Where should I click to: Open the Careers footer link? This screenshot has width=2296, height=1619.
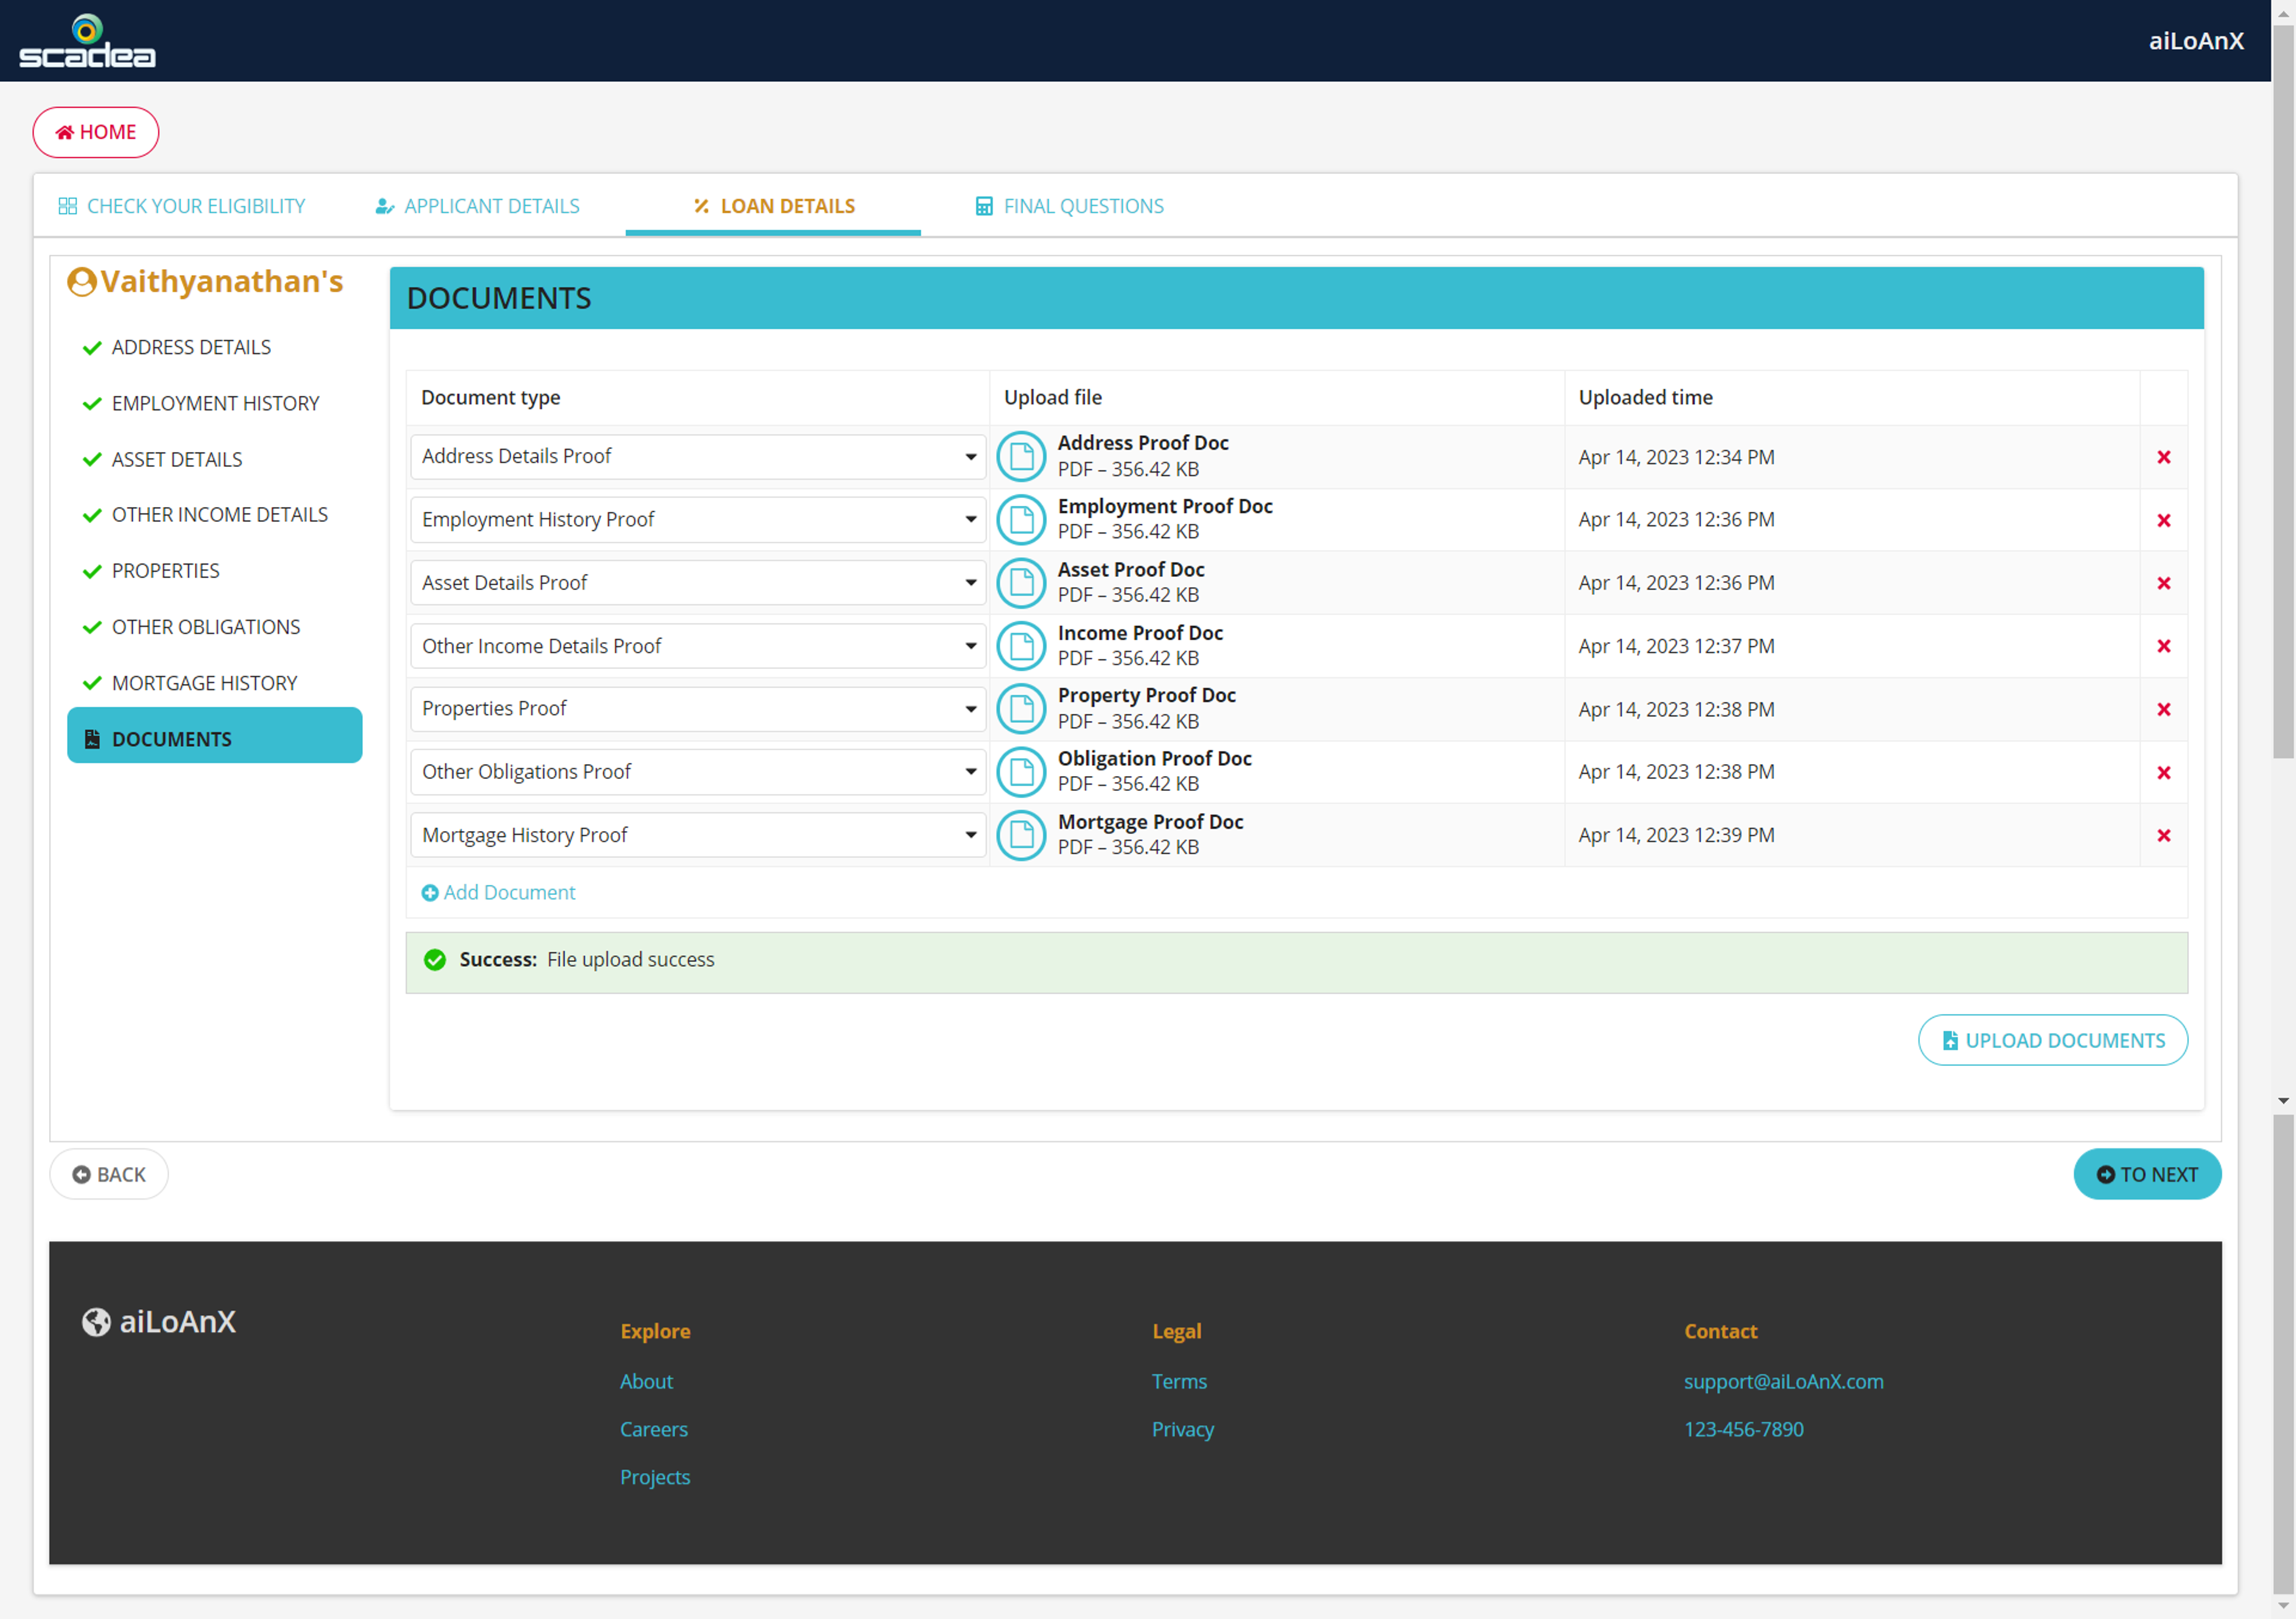pos(654,1430)
